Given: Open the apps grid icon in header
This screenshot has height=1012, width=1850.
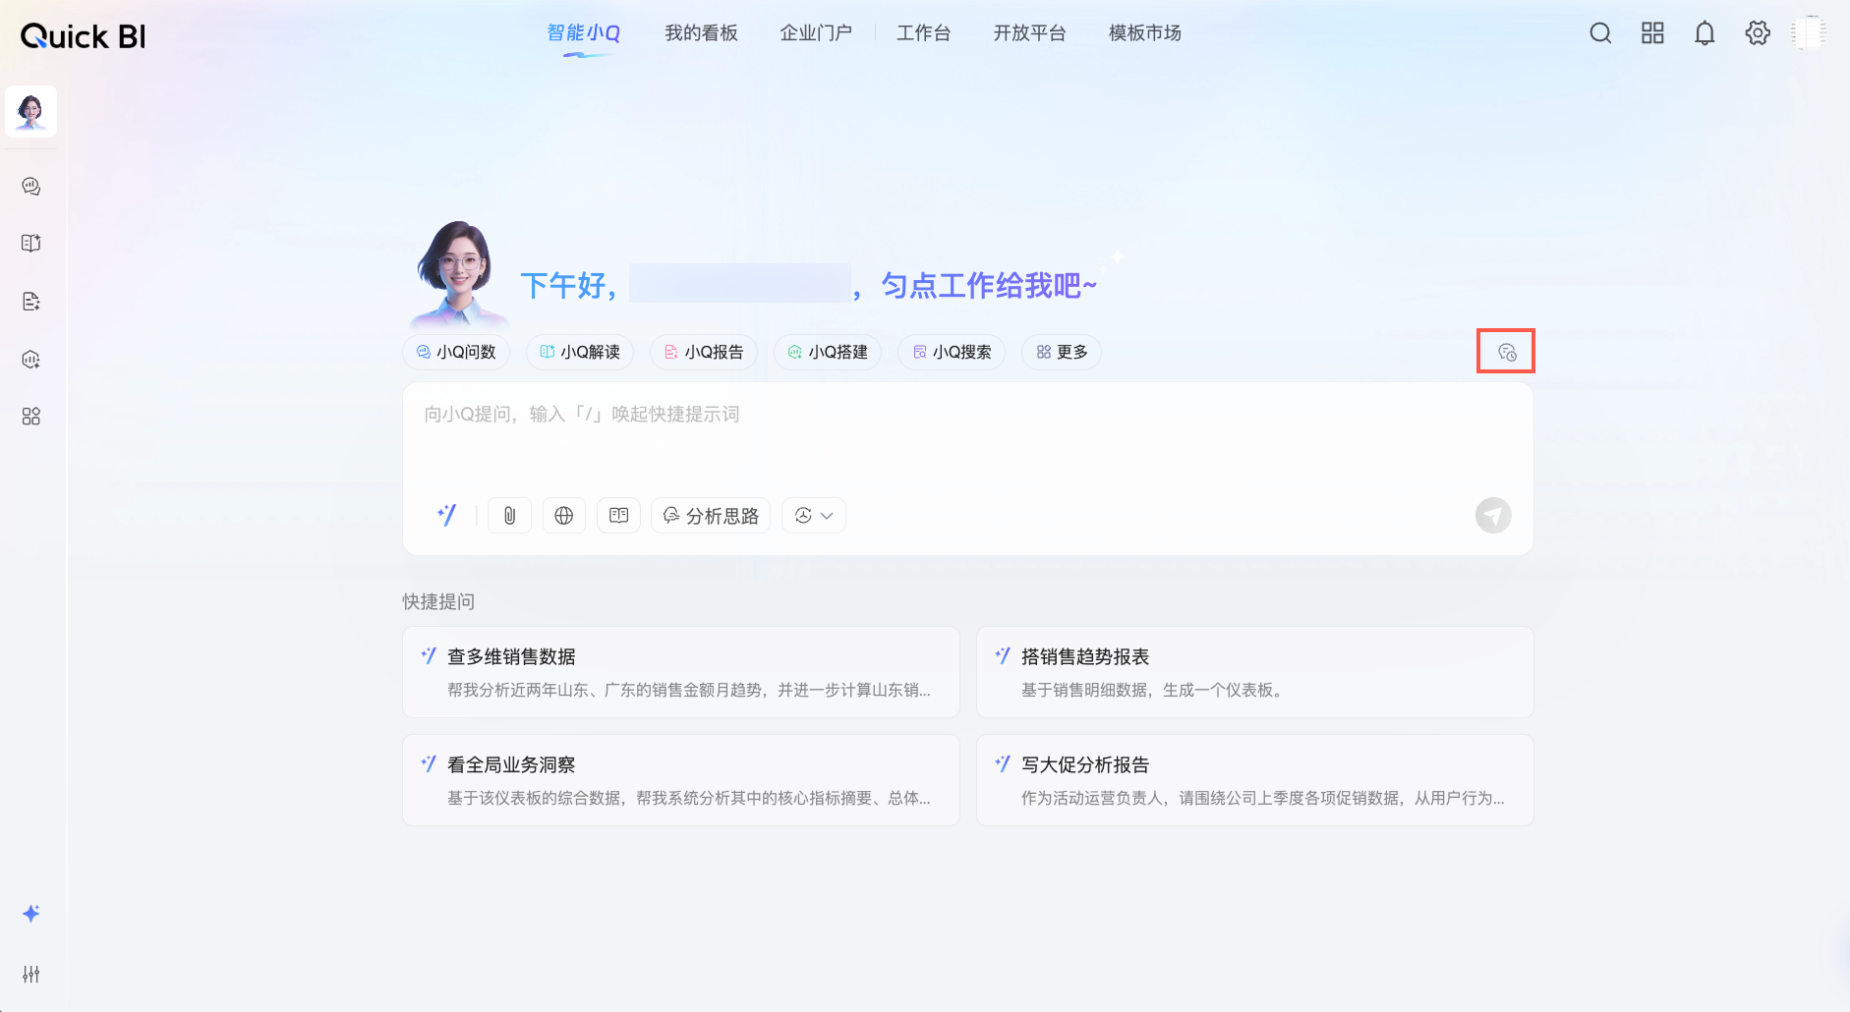Looking at the screenshot, I should pyautogui.click(x=1652, y=33).
